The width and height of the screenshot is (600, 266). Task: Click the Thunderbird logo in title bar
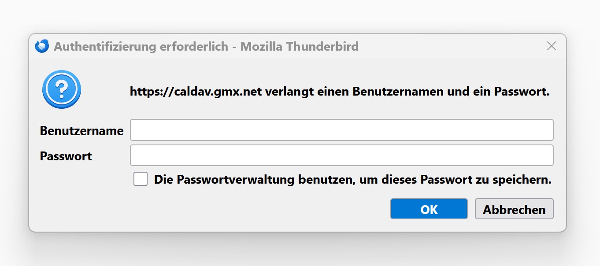point(42,46)
